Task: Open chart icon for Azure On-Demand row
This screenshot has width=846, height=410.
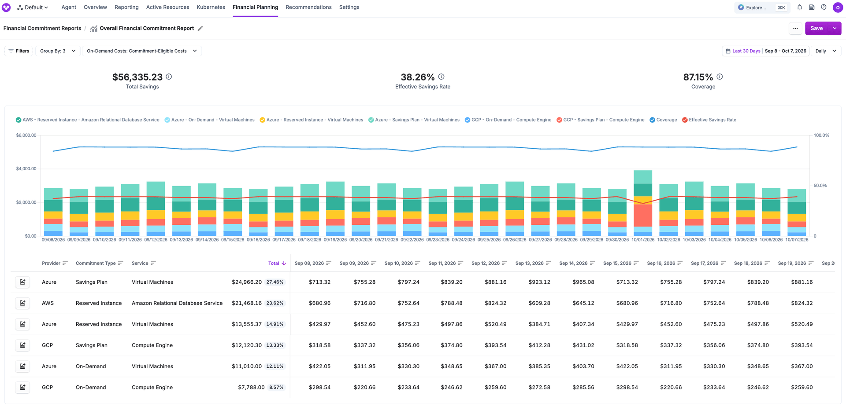Action: click(x=22, y=366)
